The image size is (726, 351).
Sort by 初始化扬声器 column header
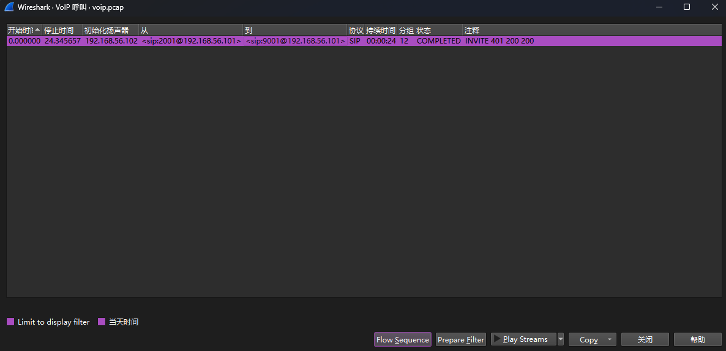pos(111,30)
